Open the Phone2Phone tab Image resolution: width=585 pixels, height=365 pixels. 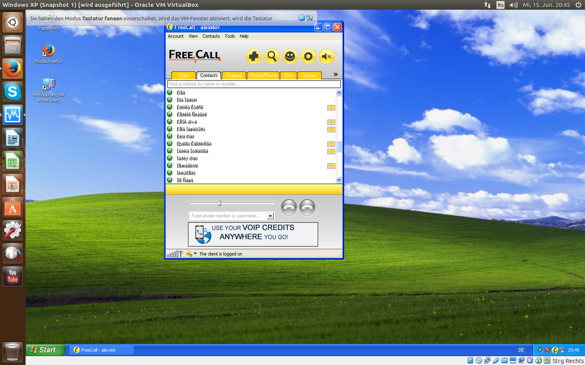263,75
